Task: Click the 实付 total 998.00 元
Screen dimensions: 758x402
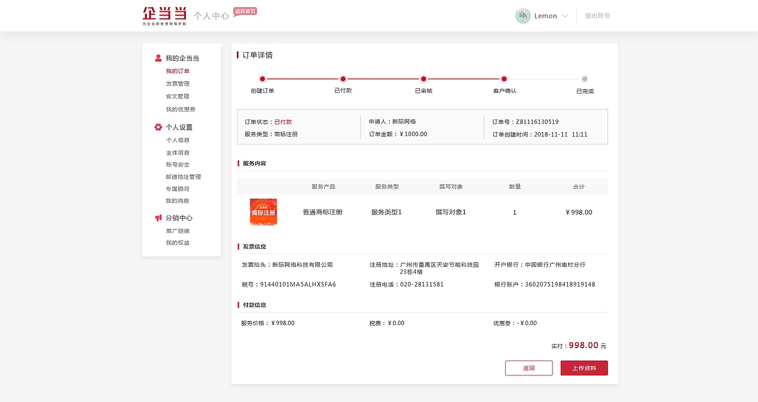Action: (579, 345)
